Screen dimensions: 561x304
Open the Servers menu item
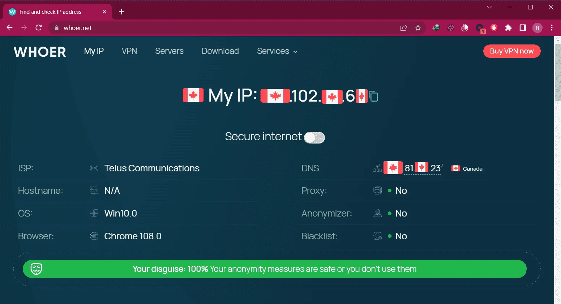pos(169,51)
